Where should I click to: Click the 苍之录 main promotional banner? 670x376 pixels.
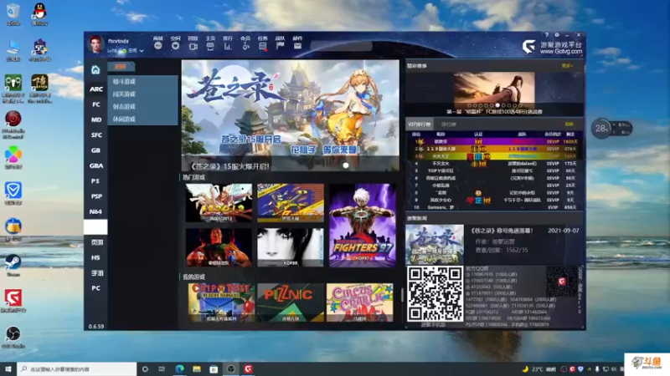coord(291,115)
